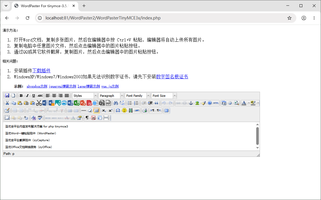Open the browser tab list chevron
The height and width of the screenshot is (200, 321).
coord(6,6)
